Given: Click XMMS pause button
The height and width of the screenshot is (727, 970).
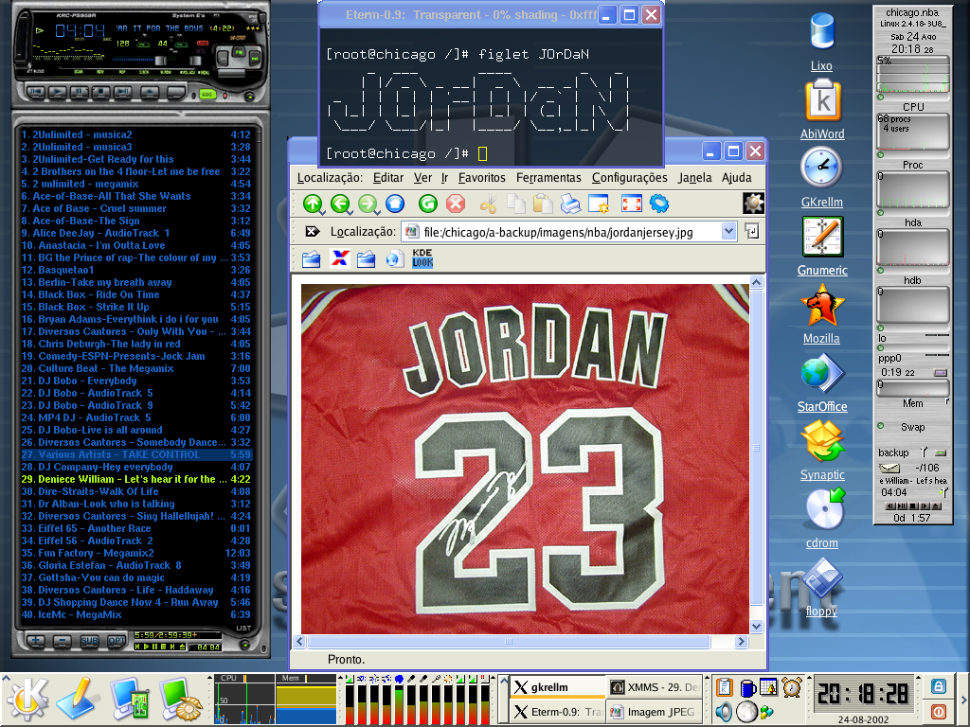Looking at the screenshot, I should point(80,92).
